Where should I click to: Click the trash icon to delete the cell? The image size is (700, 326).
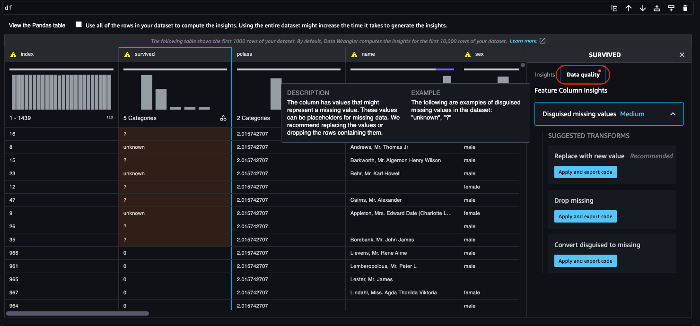pyautogui.click(x=685, y=8)
